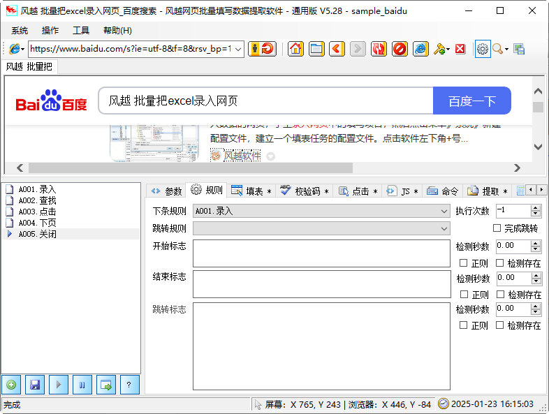The image size is (549, 414).
Task: Open the 工具 menu
Action: 81,31
